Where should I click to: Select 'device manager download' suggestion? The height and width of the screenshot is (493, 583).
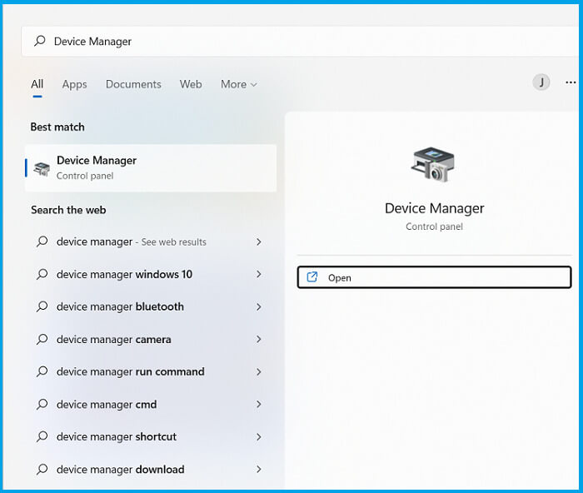coord(149,470)
